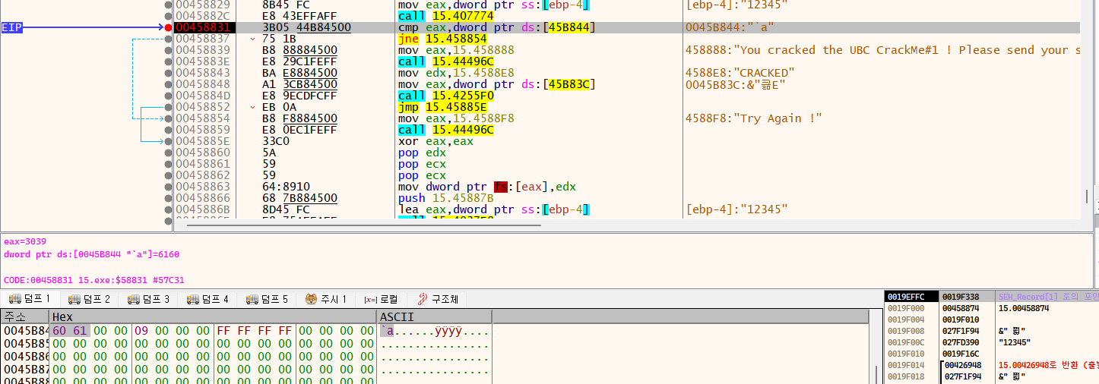Toggle breakpoint bullet at 0045882C
Screen dimensions: 1099x384
point(168,16)
